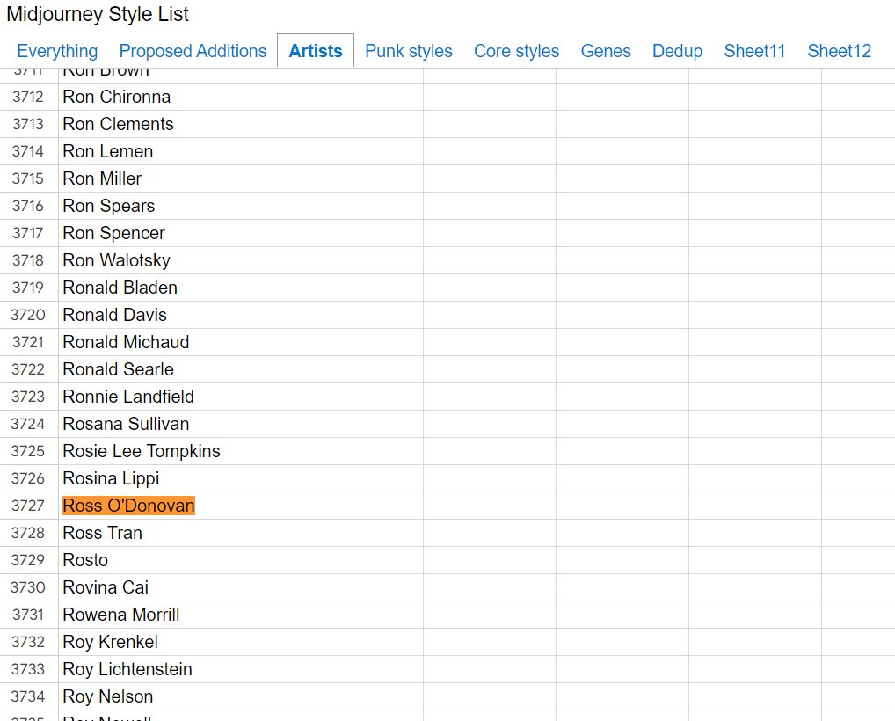
Task: Switch to the Punk styles tab
Action: tap(408, 51)
